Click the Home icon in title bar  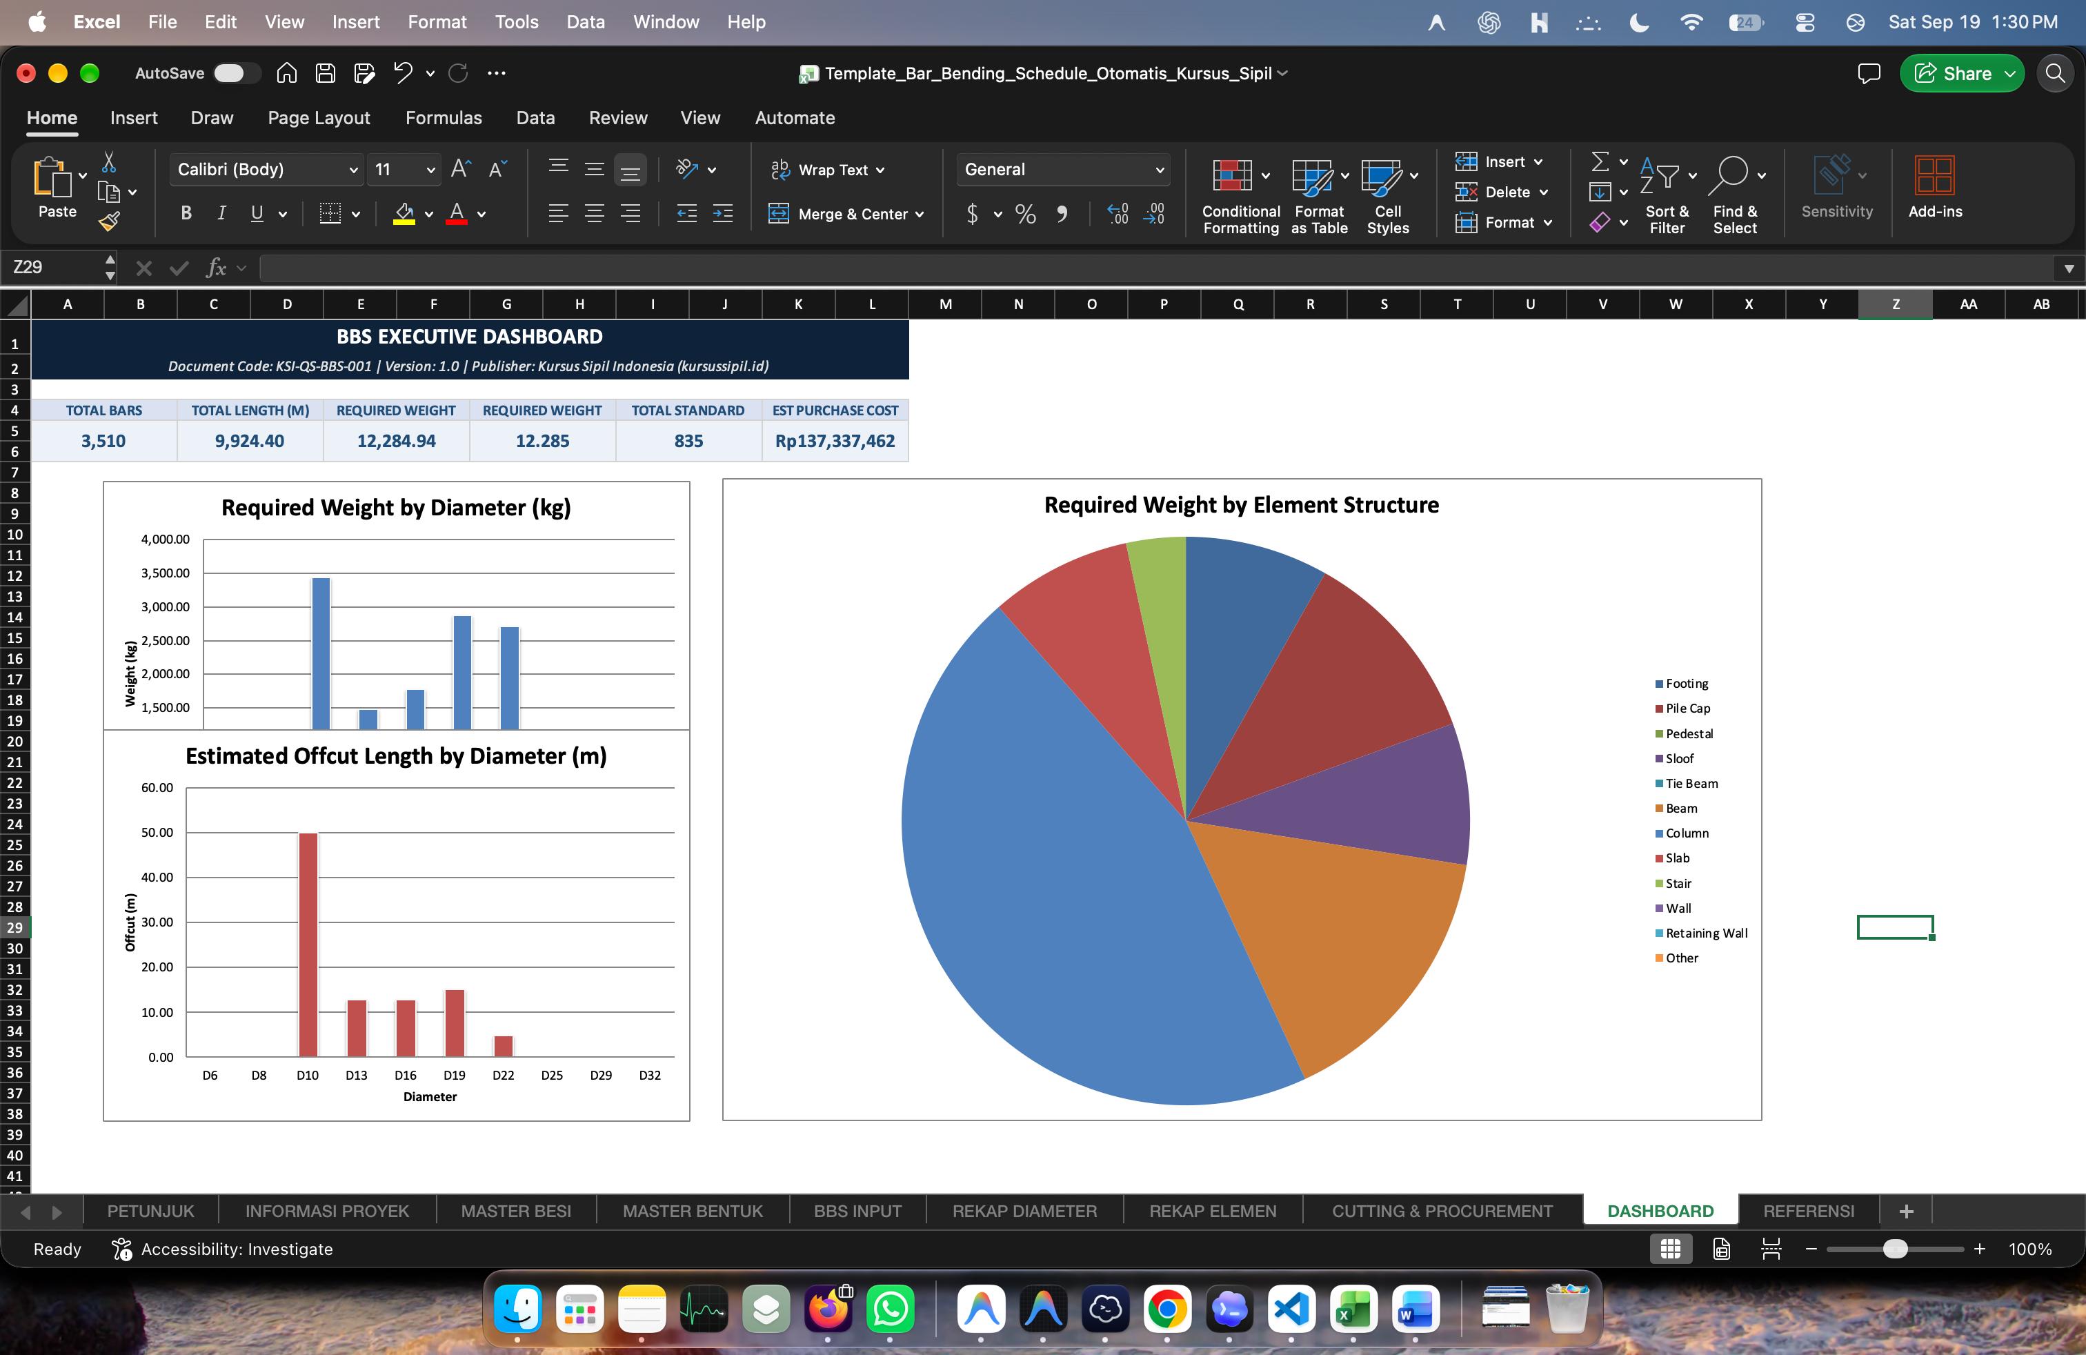click(x=286, y=74)
